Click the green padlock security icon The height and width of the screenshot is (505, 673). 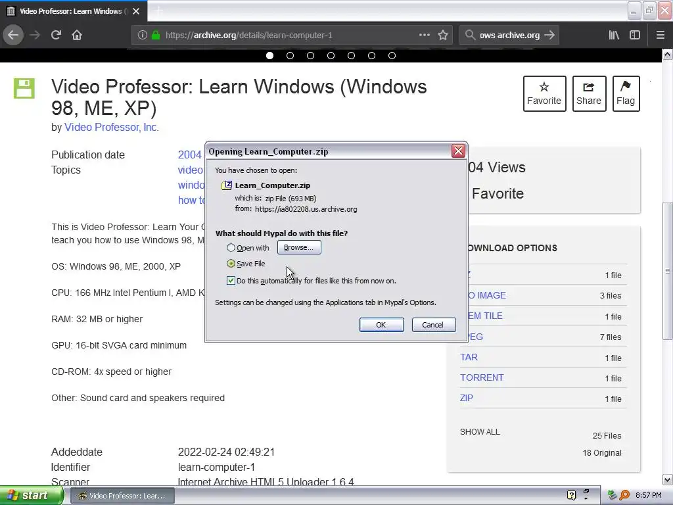(x=156, y=36)
